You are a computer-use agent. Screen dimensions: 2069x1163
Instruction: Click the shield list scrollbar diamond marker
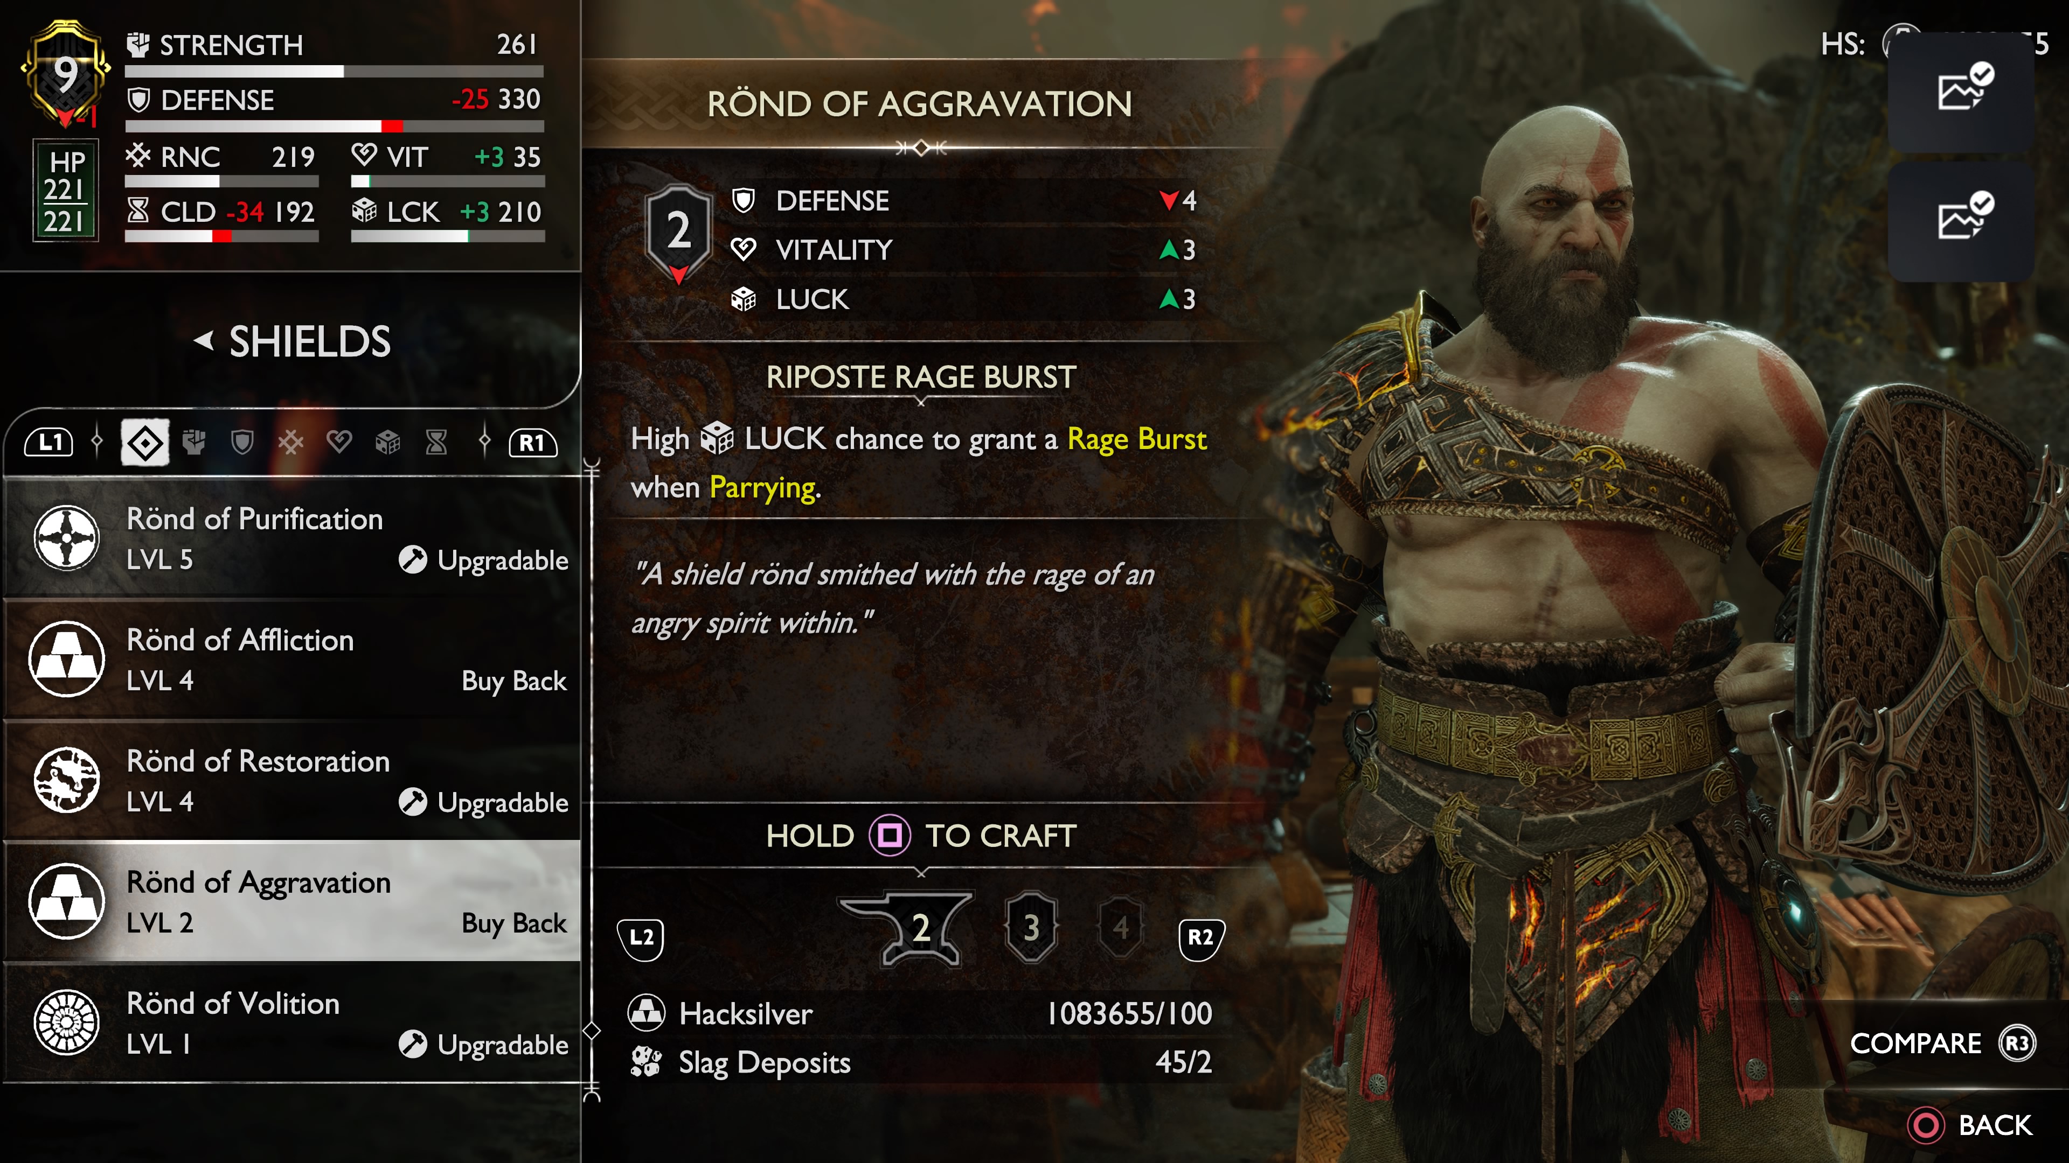(592, 1031)
